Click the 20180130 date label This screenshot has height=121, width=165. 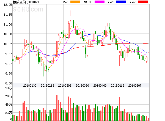coord(30,86)
